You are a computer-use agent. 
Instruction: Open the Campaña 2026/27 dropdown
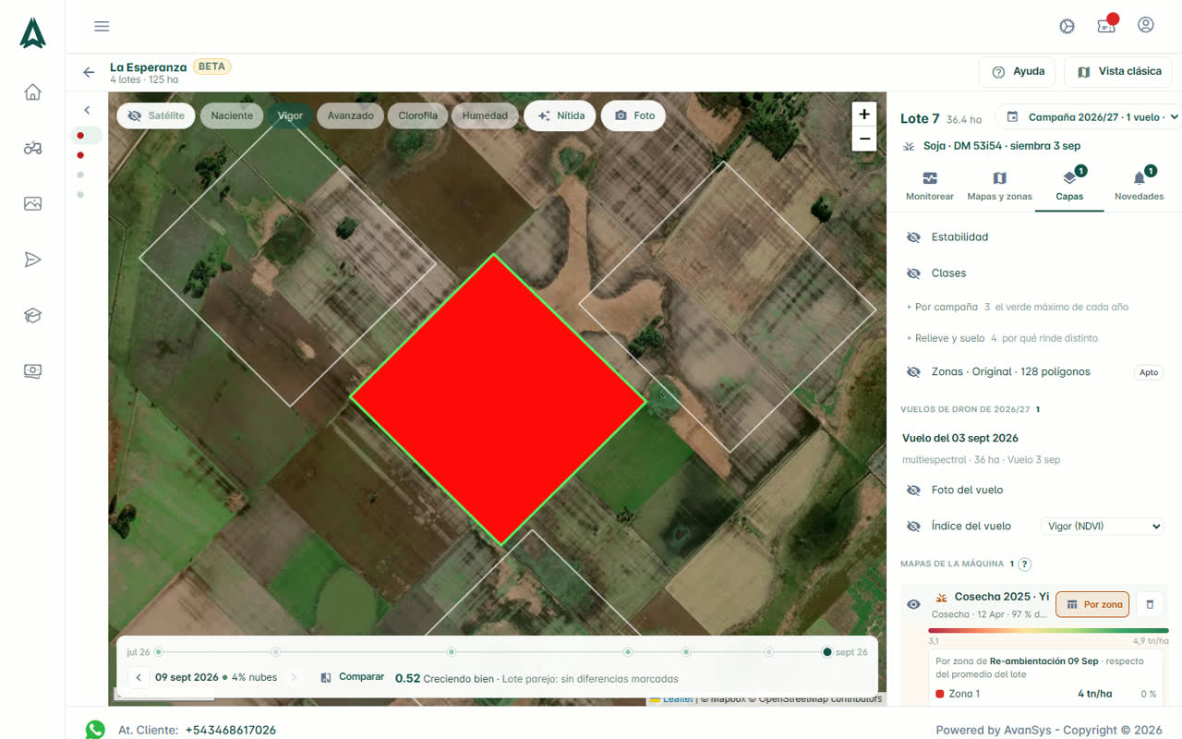click(1092, 117)
